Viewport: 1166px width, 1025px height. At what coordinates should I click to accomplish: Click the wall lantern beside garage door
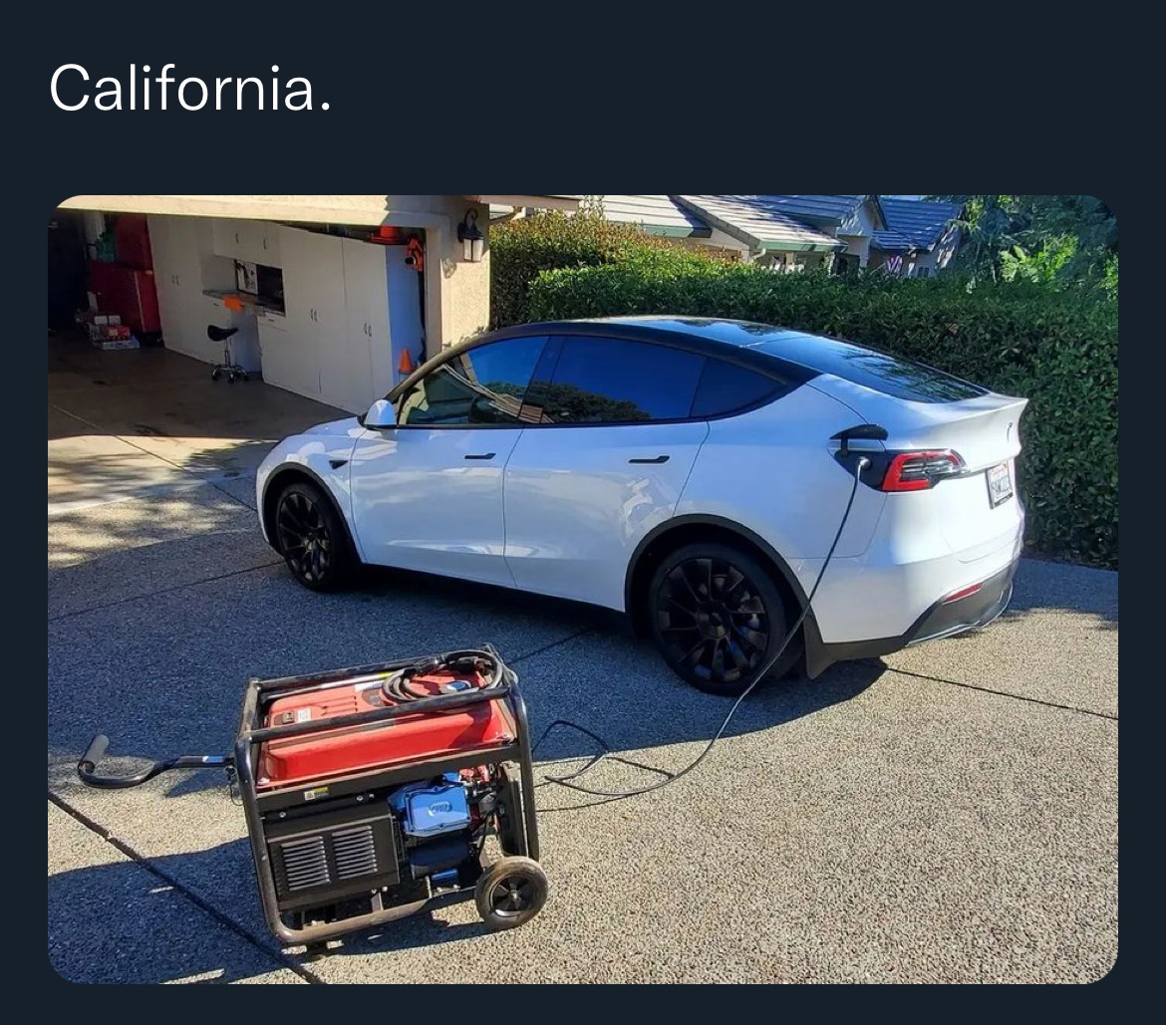pos(470,235)
